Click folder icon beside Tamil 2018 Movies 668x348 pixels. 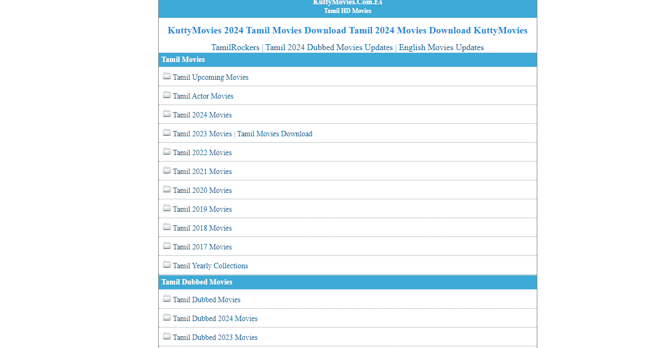point(167,227)
